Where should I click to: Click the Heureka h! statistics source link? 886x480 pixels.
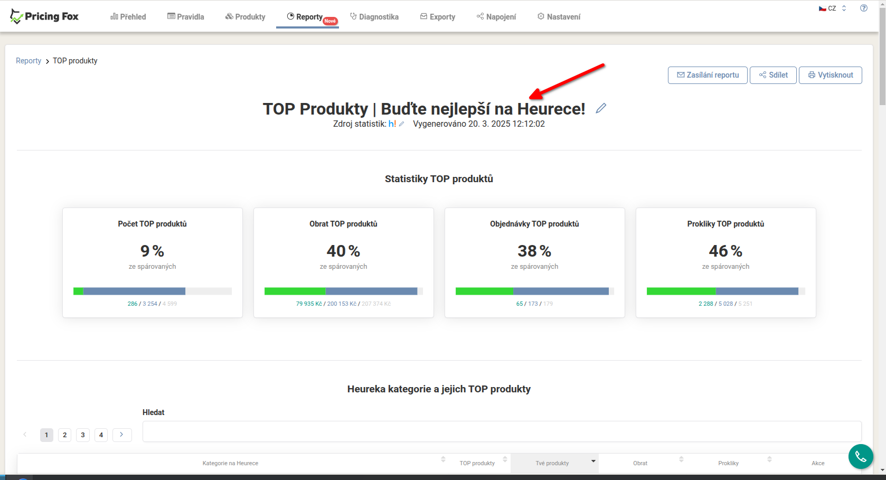point(392,124)
